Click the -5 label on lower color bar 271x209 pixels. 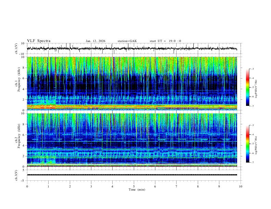253,144
